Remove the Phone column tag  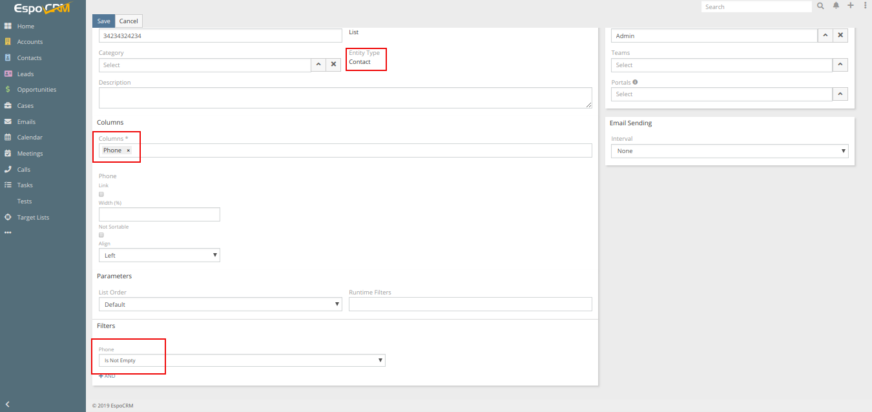pyautogui.click(x=128, y=150)
